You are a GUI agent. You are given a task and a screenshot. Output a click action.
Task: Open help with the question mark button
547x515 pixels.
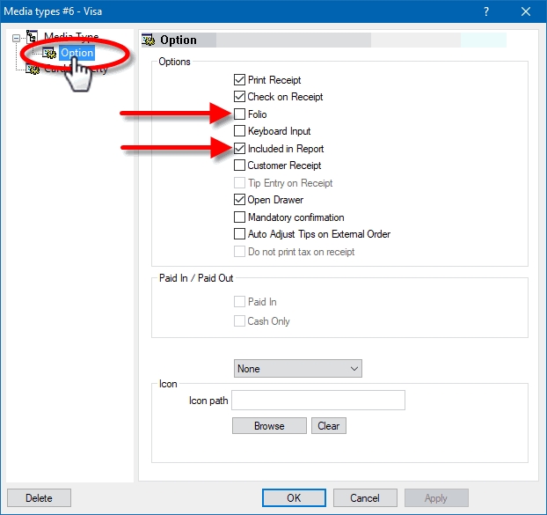(486, 11)
